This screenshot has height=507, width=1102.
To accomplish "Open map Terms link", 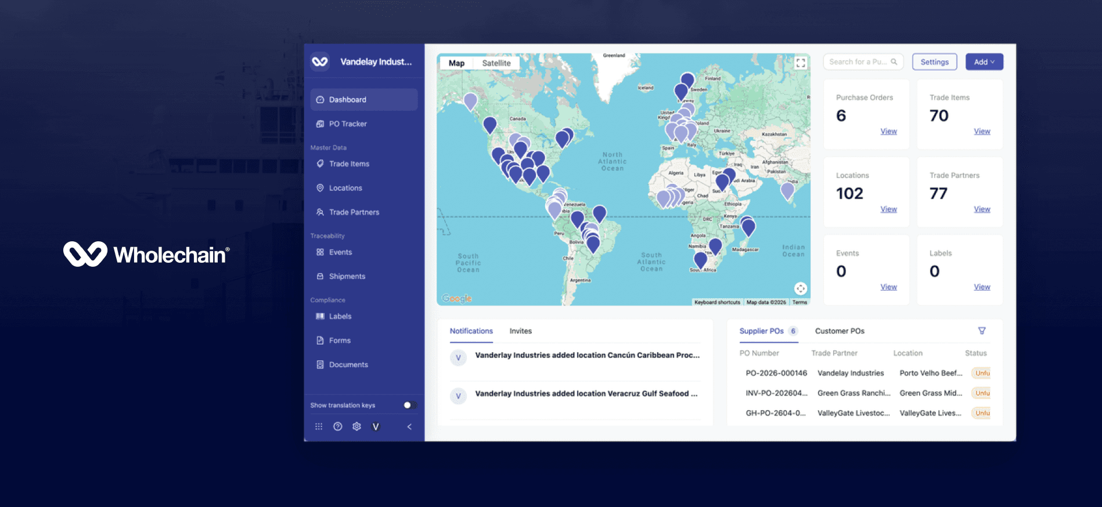I will pos(800,302).
